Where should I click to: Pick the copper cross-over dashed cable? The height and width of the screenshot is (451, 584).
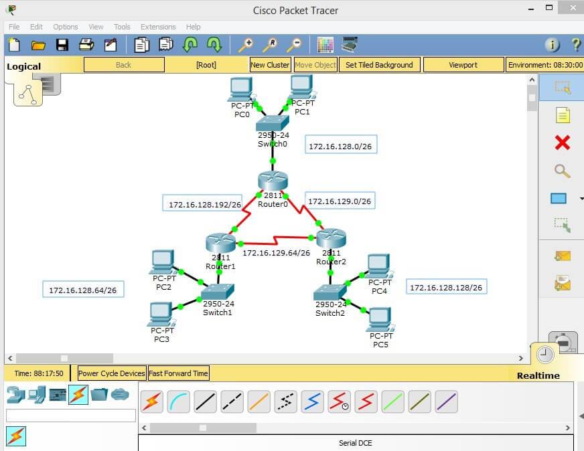pyautogui.click(x=232, y=402)
